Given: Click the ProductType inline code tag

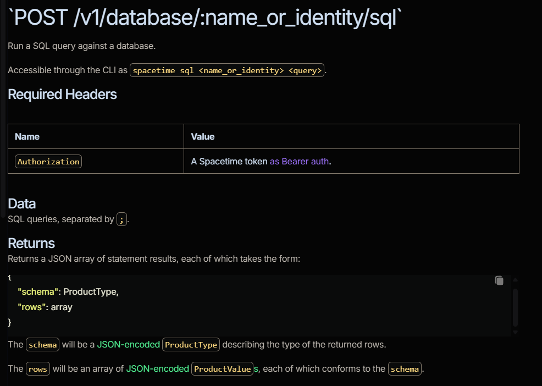Looking at the screenshot, I should click(191, 345).
